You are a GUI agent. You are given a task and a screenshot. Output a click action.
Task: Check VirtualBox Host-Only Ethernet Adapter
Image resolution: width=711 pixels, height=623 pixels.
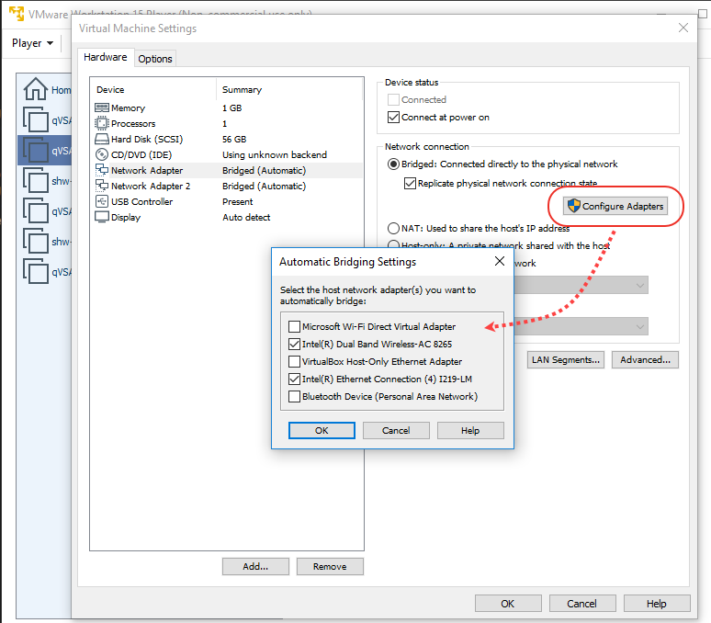tap(294, 361)
